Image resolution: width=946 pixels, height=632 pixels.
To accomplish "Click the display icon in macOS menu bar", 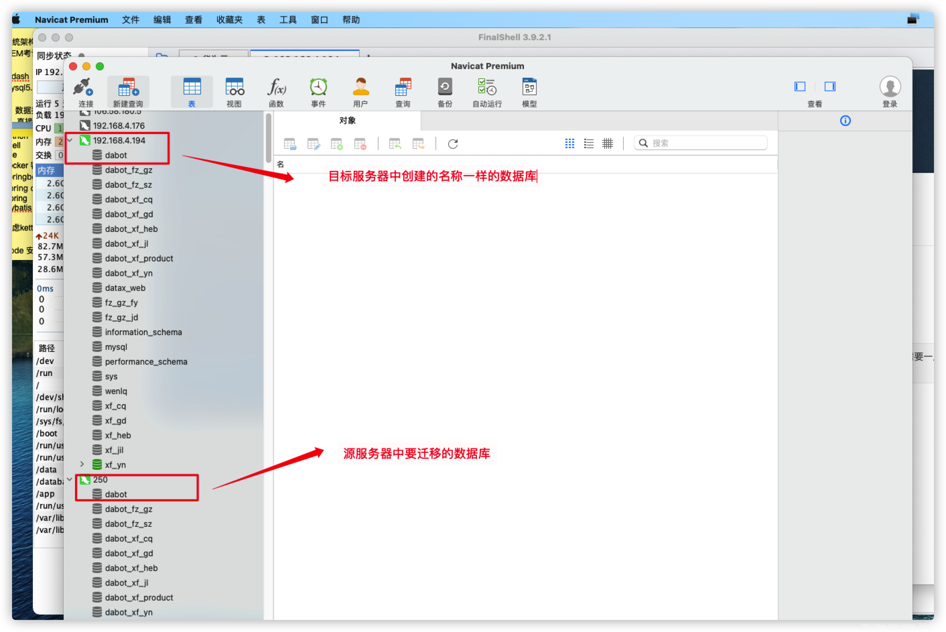I will point(913,19).
